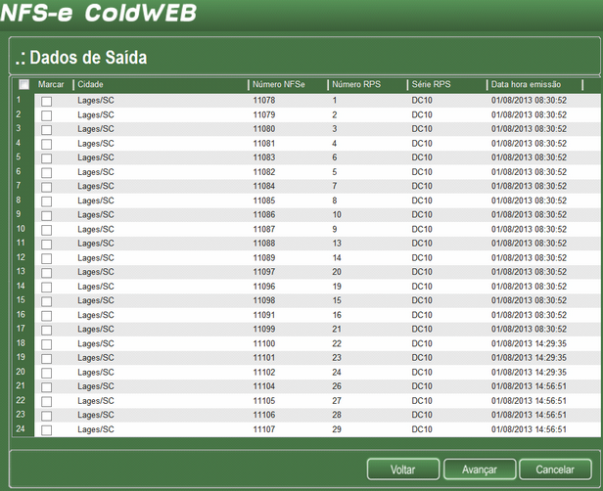Image resolution: width=603 pixels, height=491 pixels.
Task: Select the row with NFSe number 11100
Action: [264, 344]
